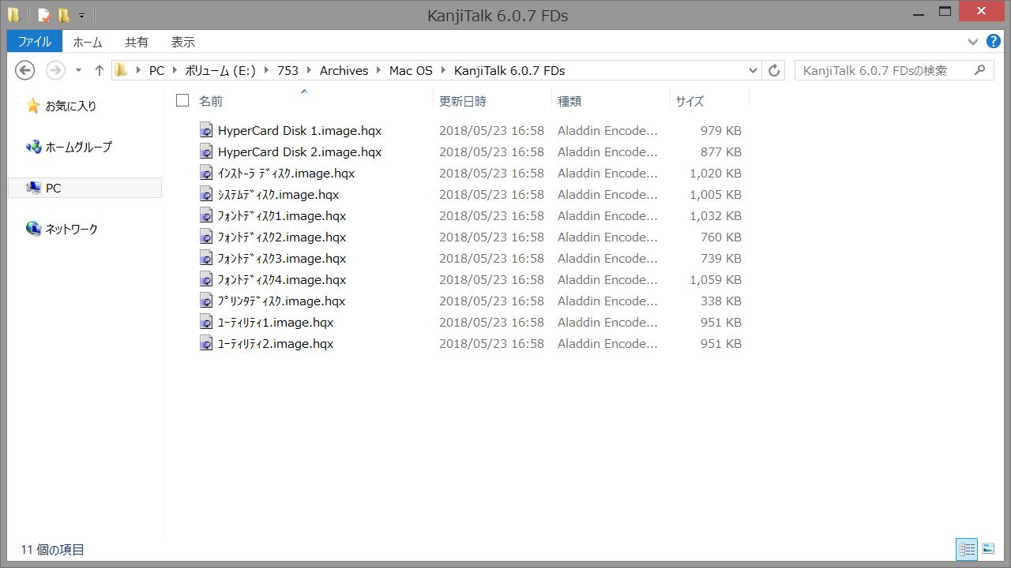Click the search magnifier icon
The height and width of the screenshot is (568, 1011).
click(980, 70)
